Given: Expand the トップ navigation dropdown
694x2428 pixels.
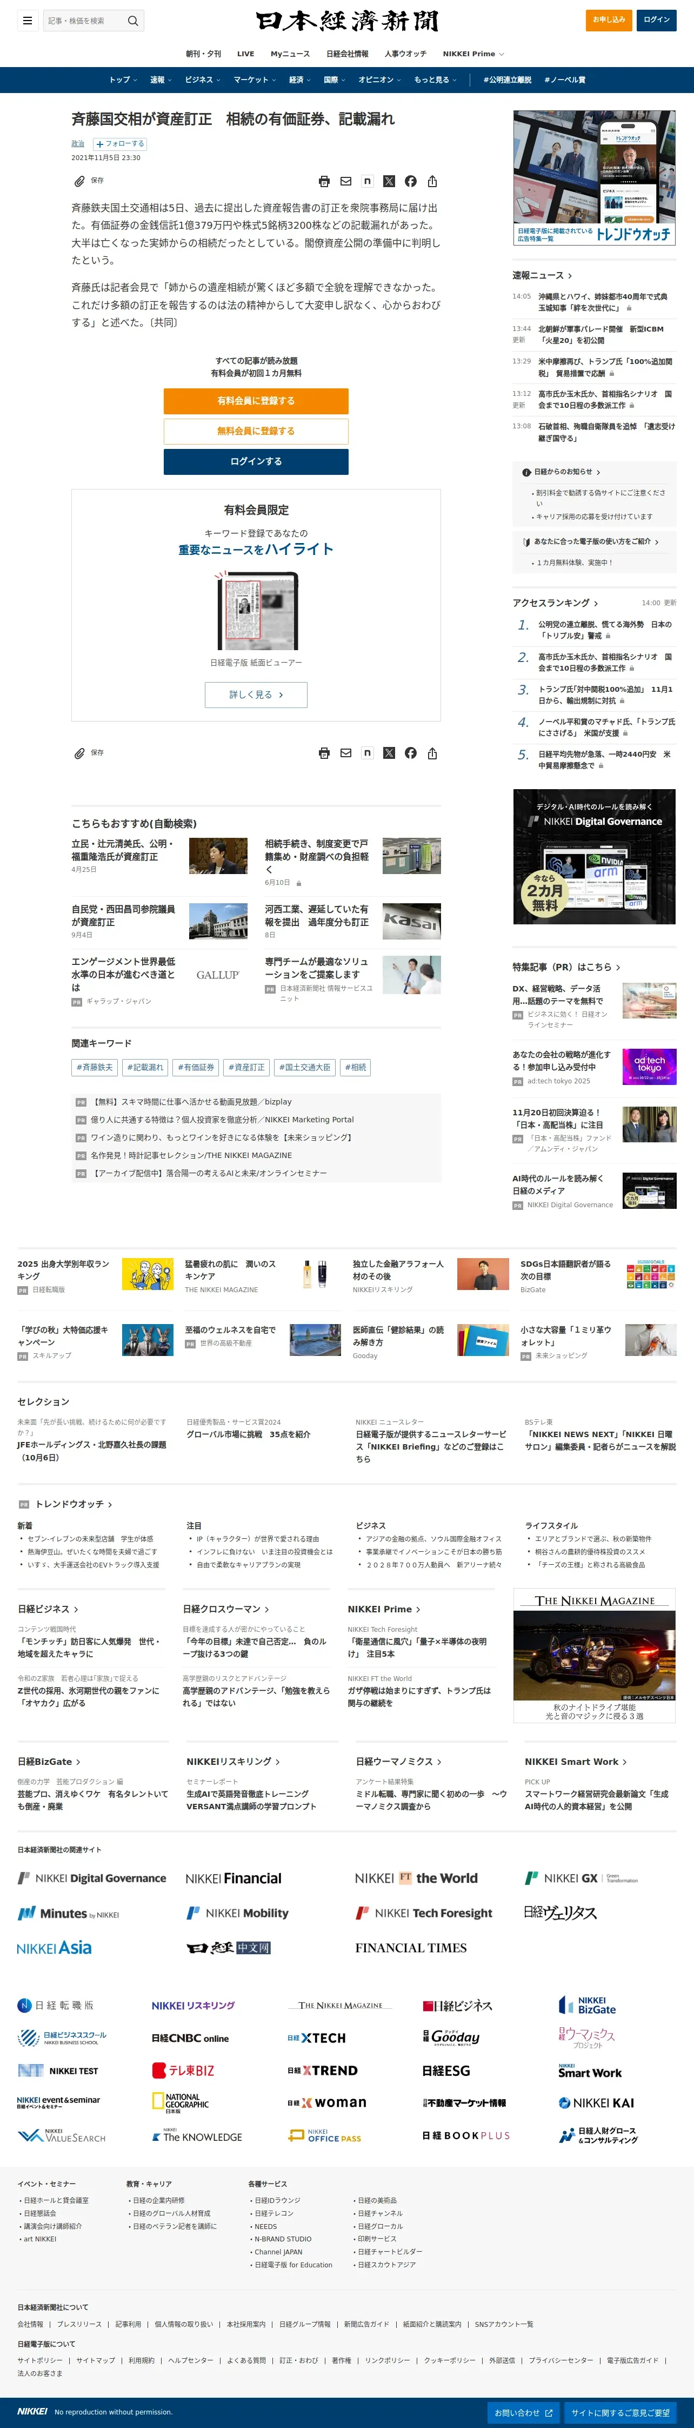Looking at the screenshot, I should pos(122,80).
